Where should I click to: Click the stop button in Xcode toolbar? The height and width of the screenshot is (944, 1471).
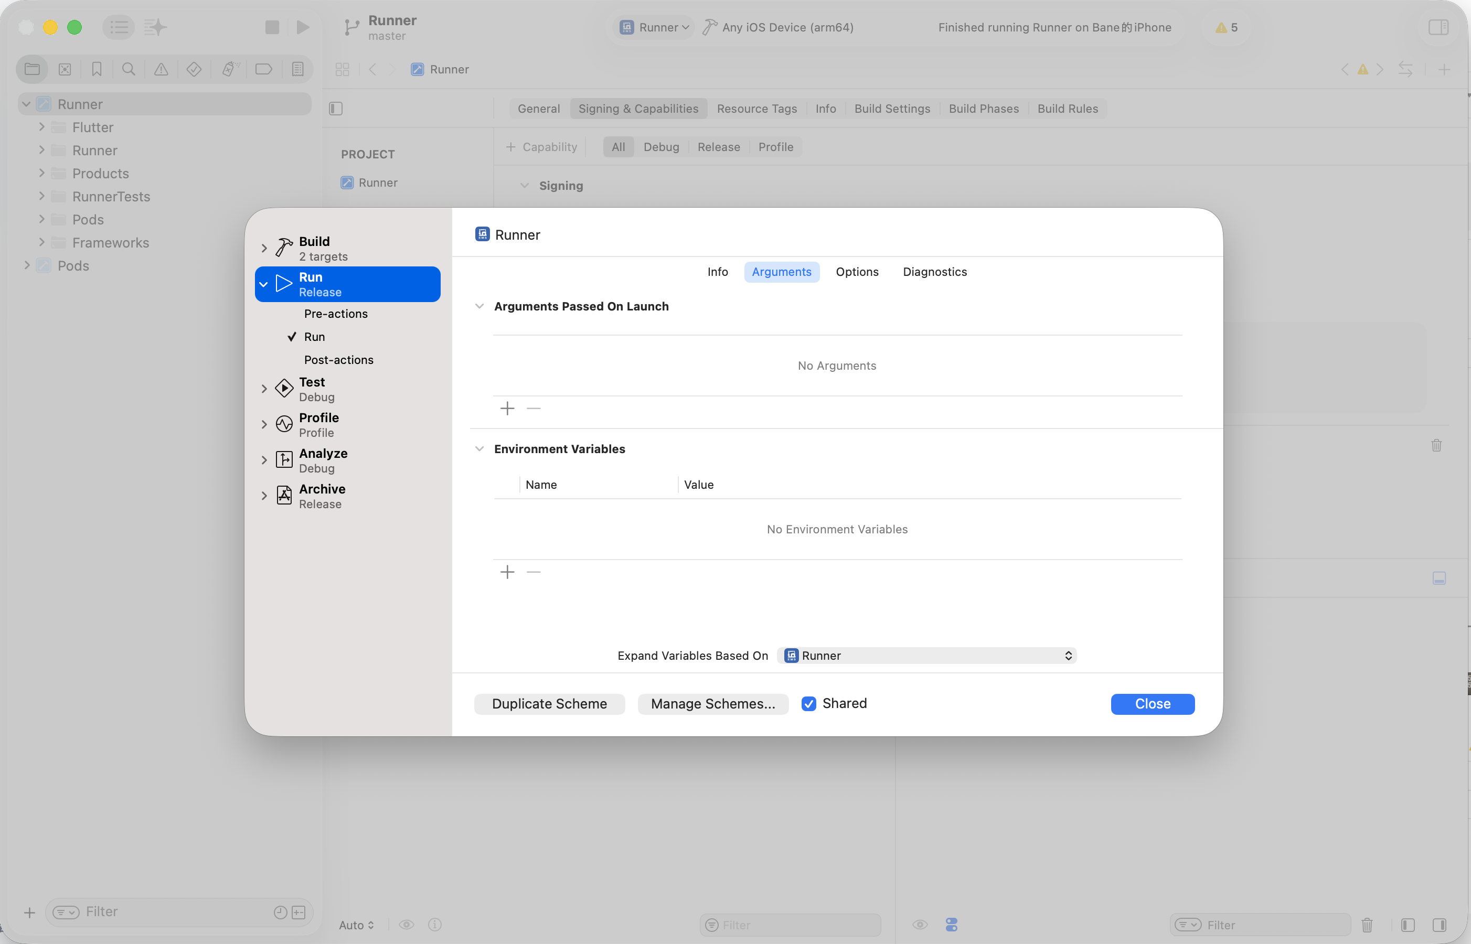(272, 27)
